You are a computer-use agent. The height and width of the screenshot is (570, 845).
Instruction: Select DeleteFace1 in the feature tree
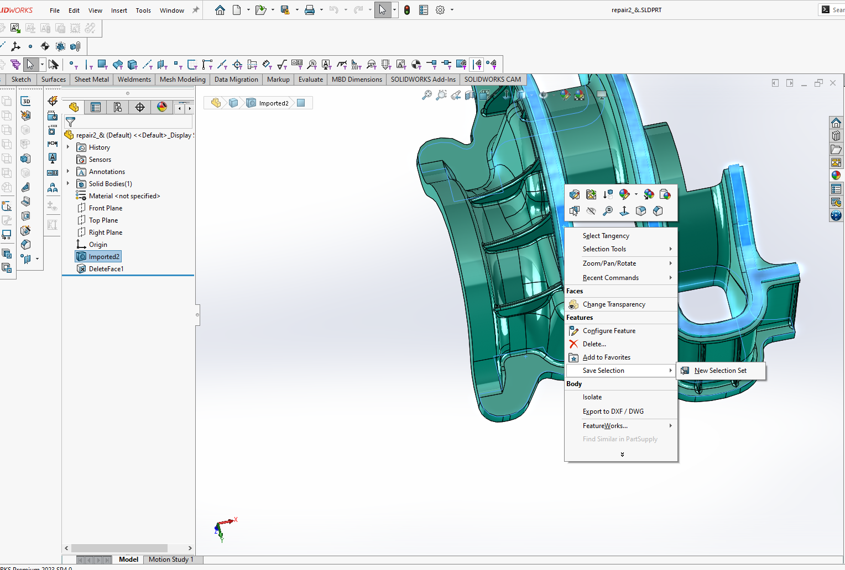tap(106, 269)
